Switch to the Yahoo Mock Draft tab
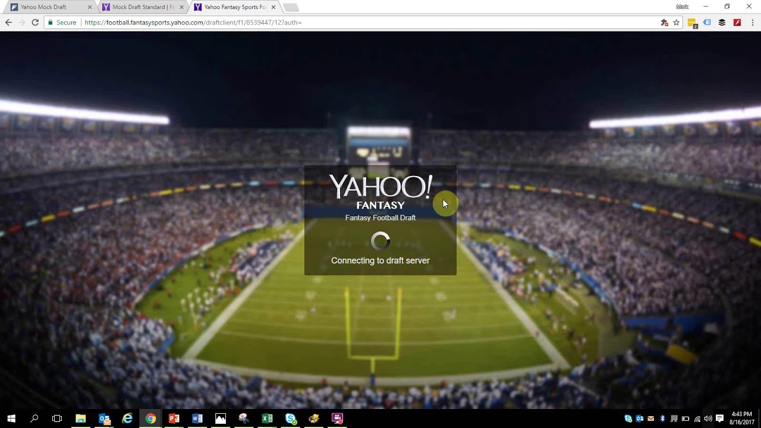 (51, 7)
